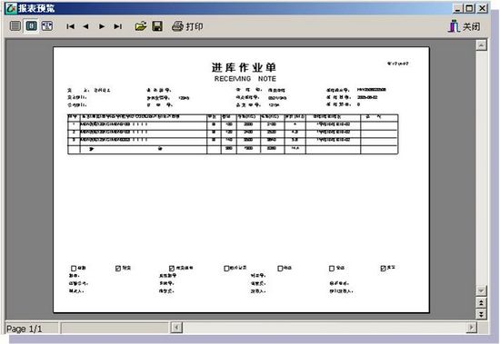Click the 关闭 close preview button
500x344 pixels.
[x=465, y=26]
